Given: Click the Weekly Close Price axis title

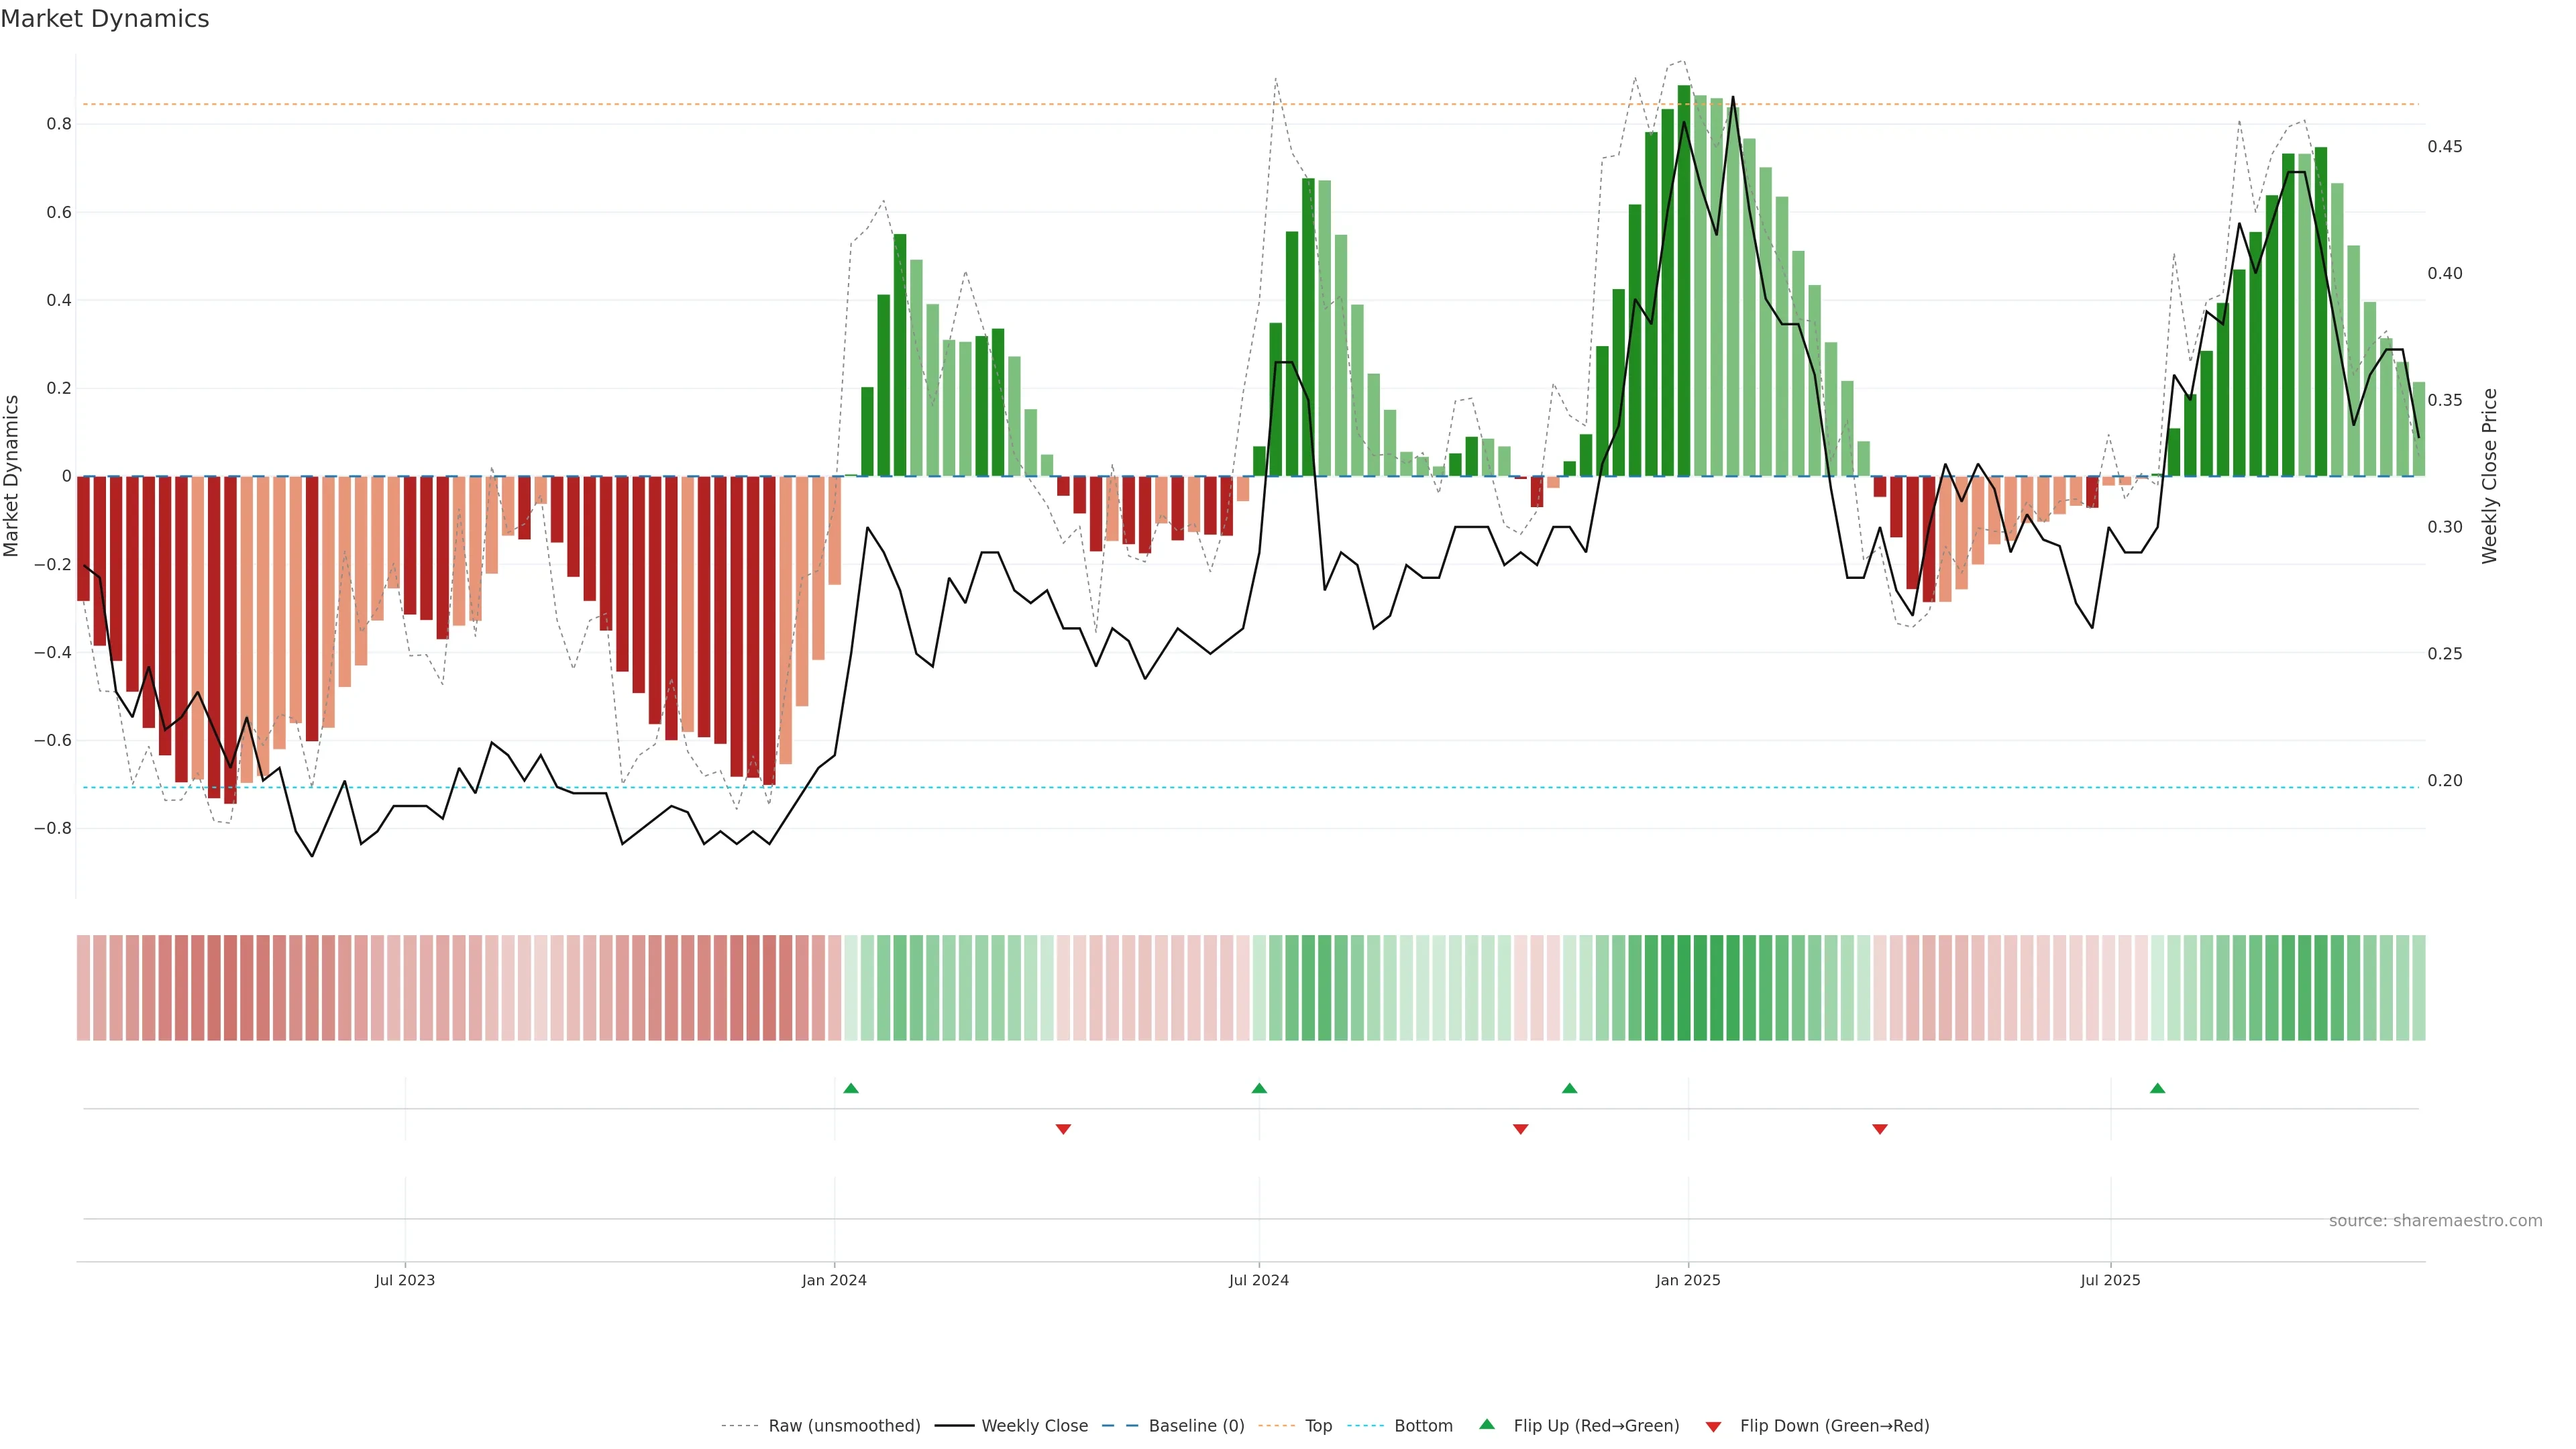Looking at the screenshot, I should pyautogui.click(x=2489, y=476).
